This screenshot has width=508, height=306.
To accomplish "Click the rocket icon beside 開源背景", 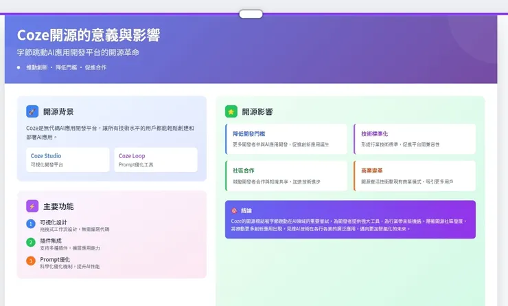I will click(32, 111).
